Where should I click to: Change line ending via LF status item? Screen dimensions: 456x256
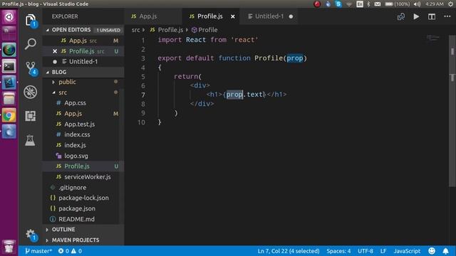click(x=383, y=251)
